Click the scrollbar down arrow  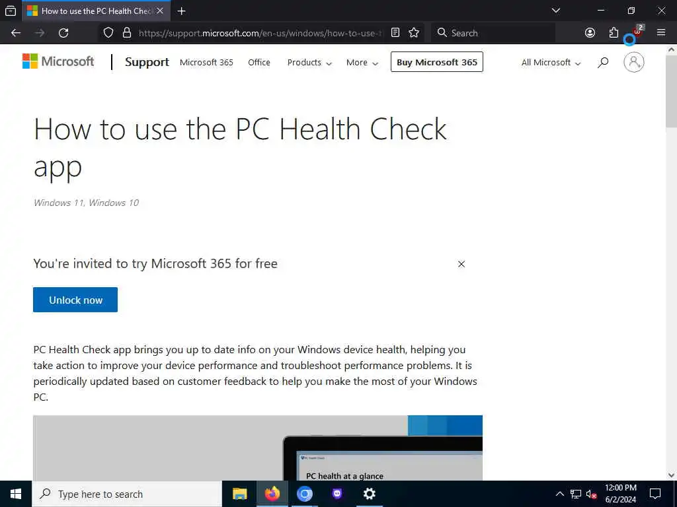671,475
